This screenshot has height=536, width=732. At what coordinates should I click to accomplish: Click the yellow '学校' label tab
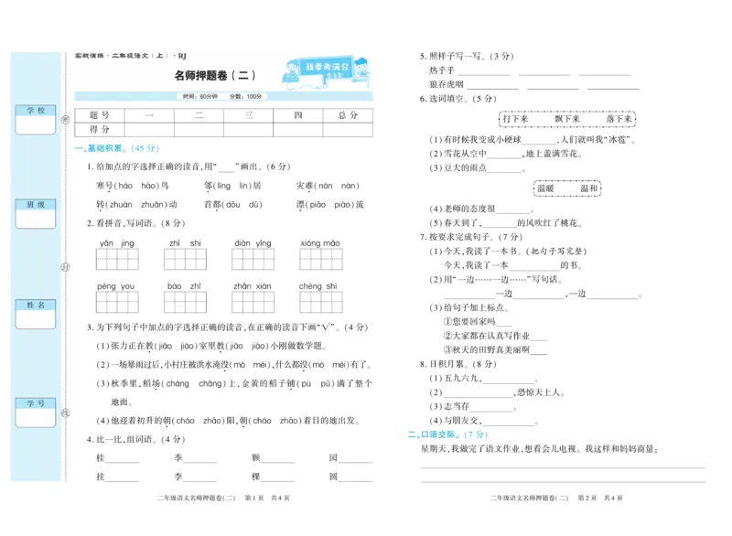click(x=37, y=110)
